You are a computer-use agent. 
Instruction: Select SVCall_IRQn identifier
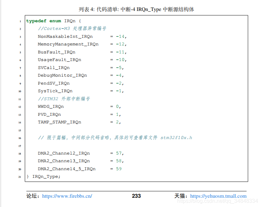[x=54, y=68]
